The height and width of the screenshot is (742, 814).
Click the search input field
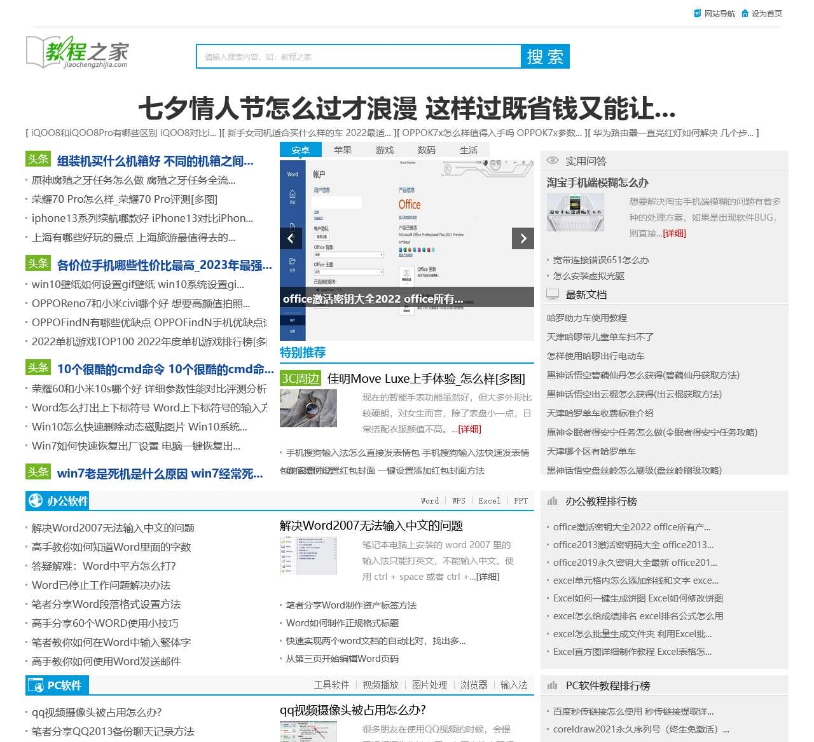click(359, 57)
